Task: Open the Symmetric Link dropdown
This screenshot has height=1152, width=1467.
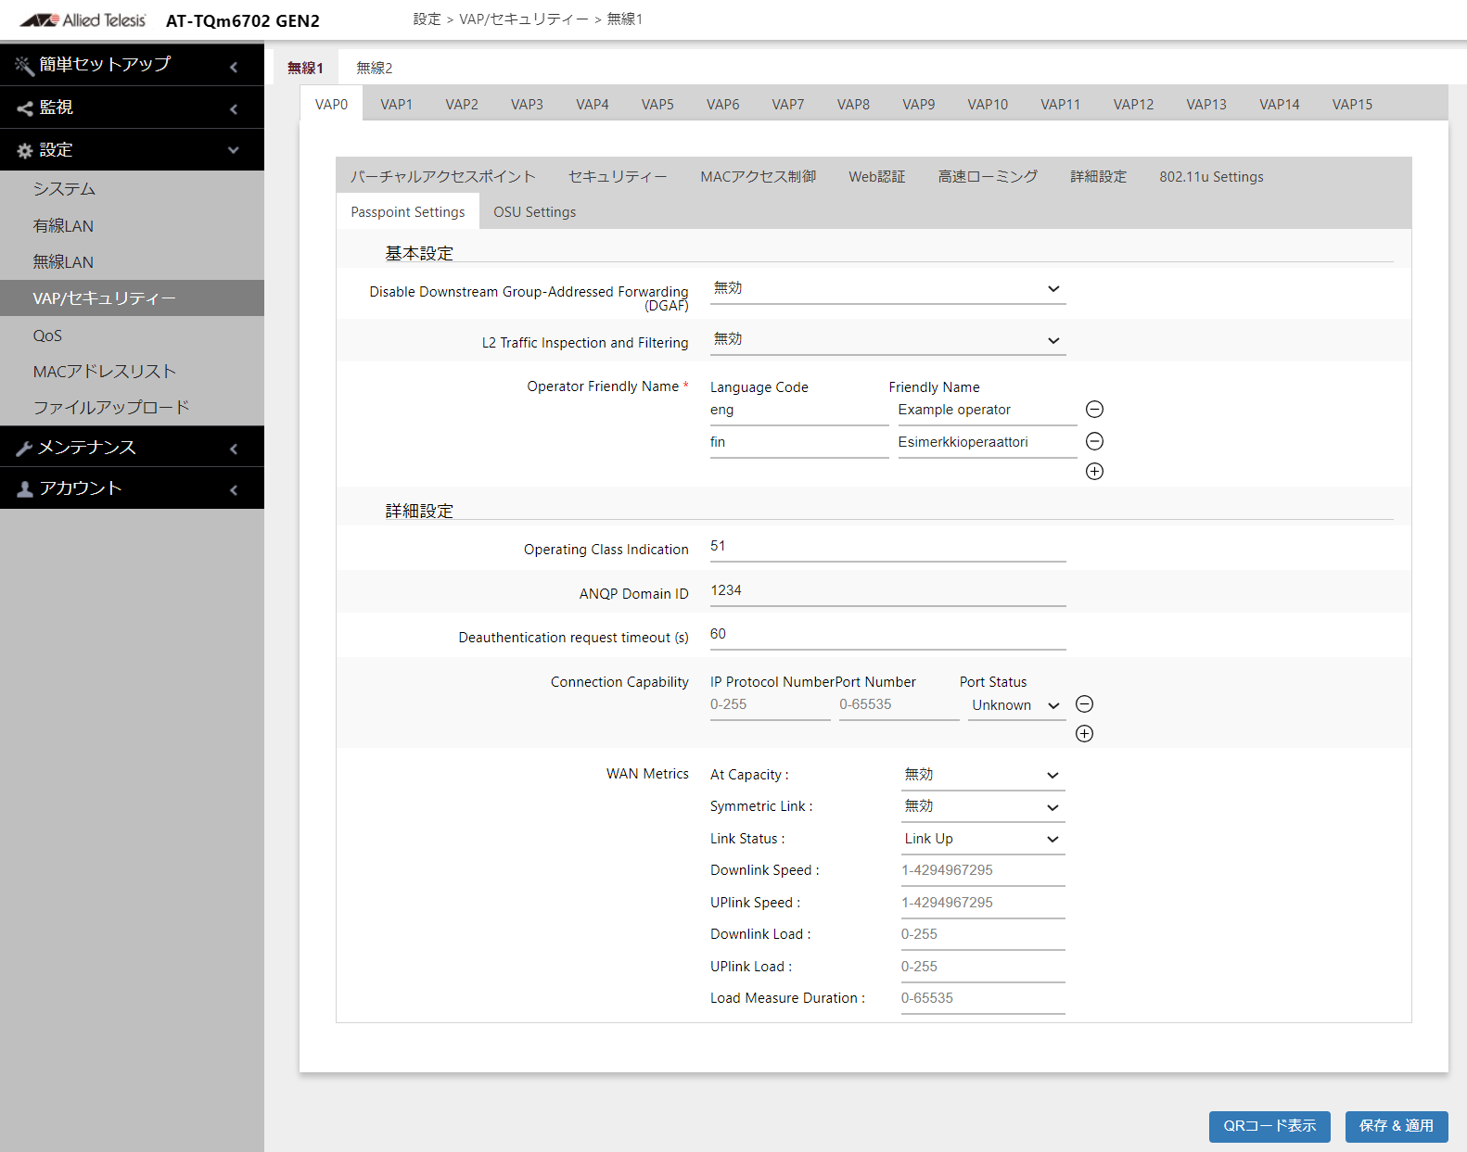Action: point(983,806)
